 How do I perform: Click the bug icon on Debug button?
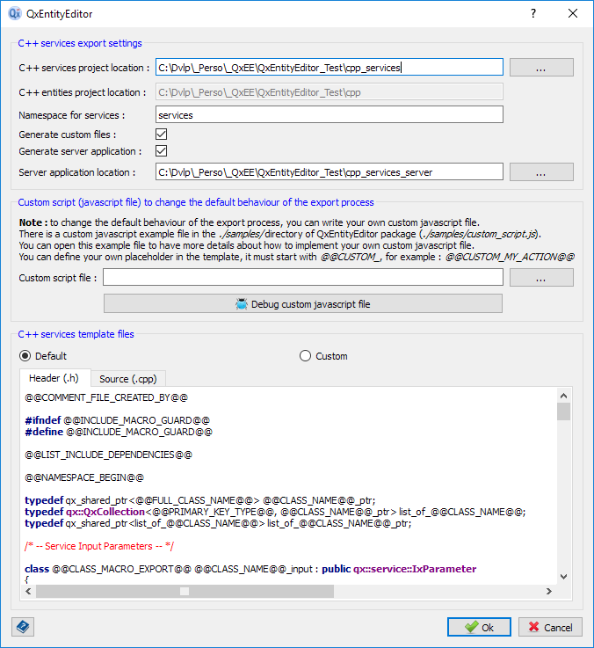click(x=242, y=304)
